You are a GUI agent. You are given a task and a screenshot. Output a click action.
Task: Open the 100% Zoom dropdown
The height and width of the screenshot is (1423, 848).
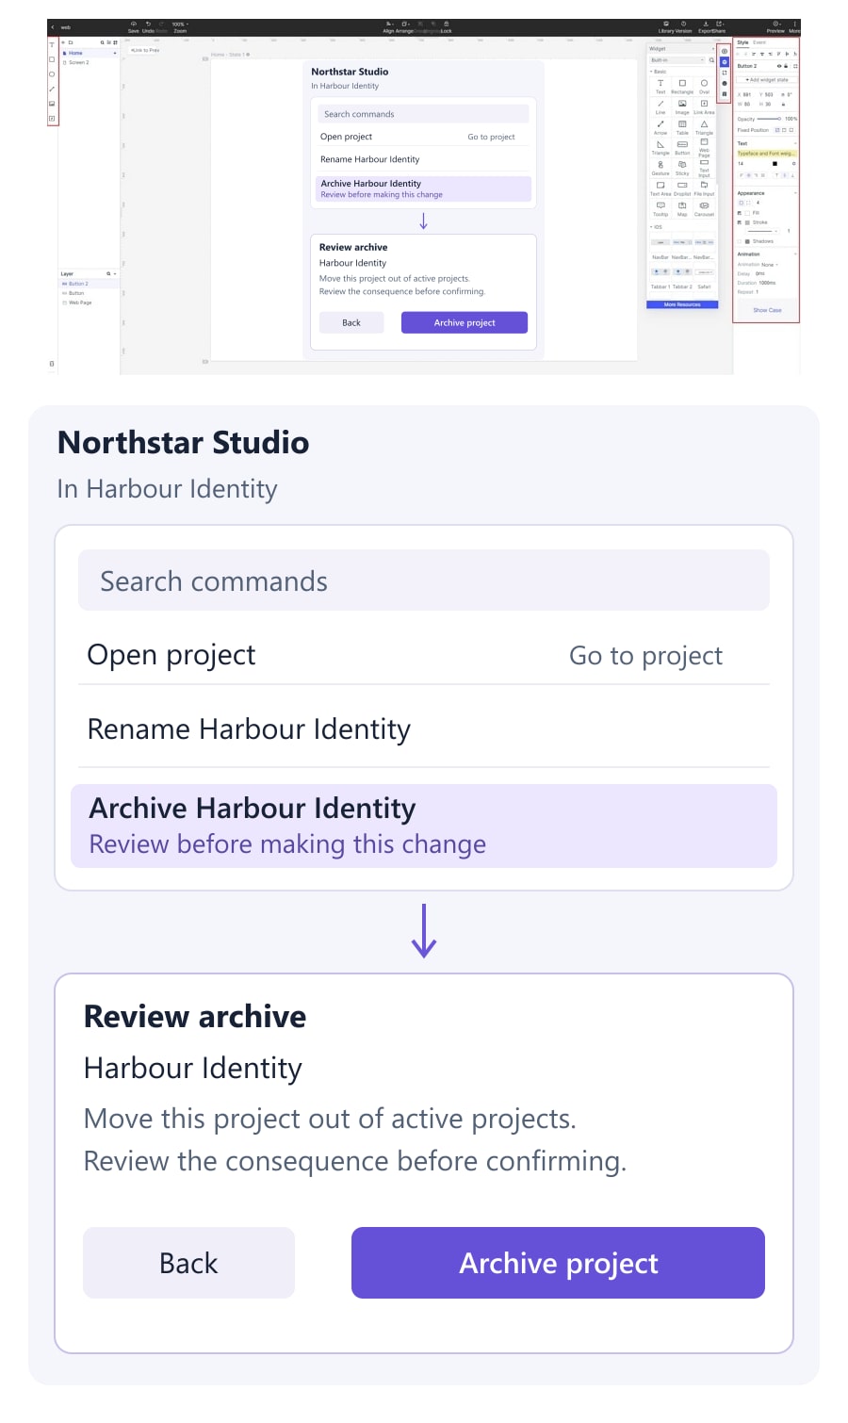click(x=179, y=24)
